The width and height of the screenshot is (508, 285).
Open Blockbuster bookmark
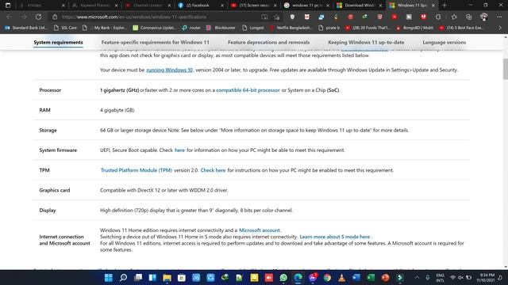click(221, 28)
